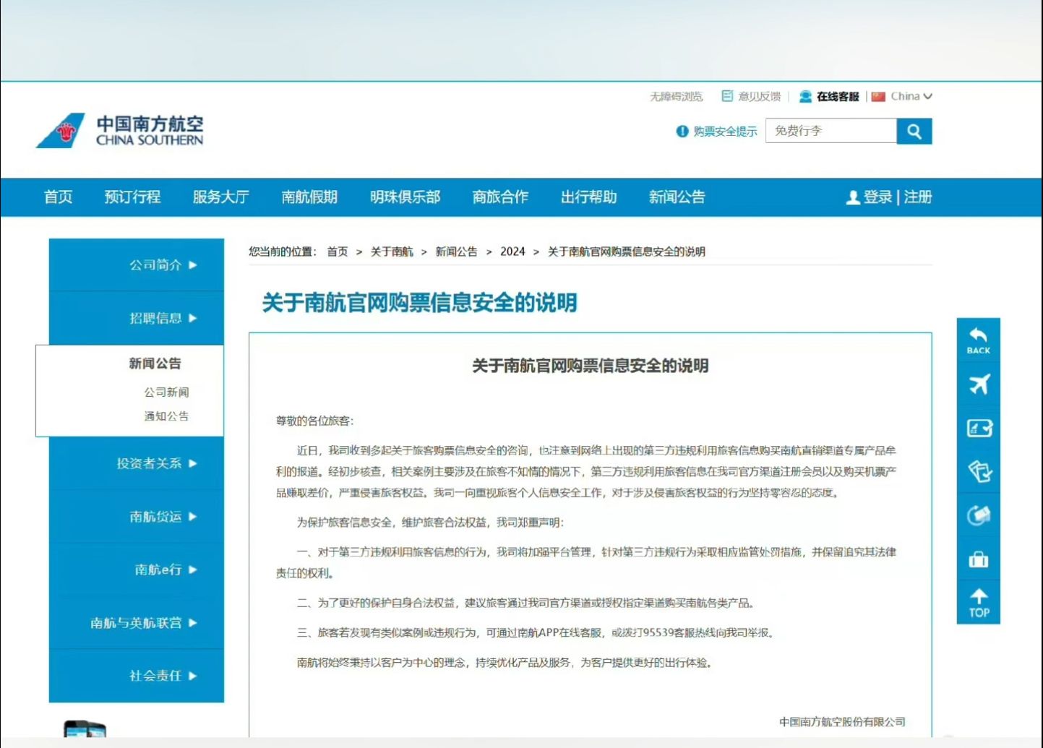
Task: Expand 投资者关系 sidebar section
Action: [x=137, y=463]
